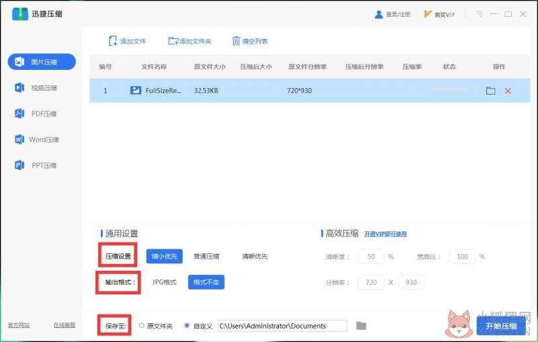Image resolution: width=538 pixels, height=342 pixels.
Task: Click the 原文件大小 column header
Action: tap(210, 67)
